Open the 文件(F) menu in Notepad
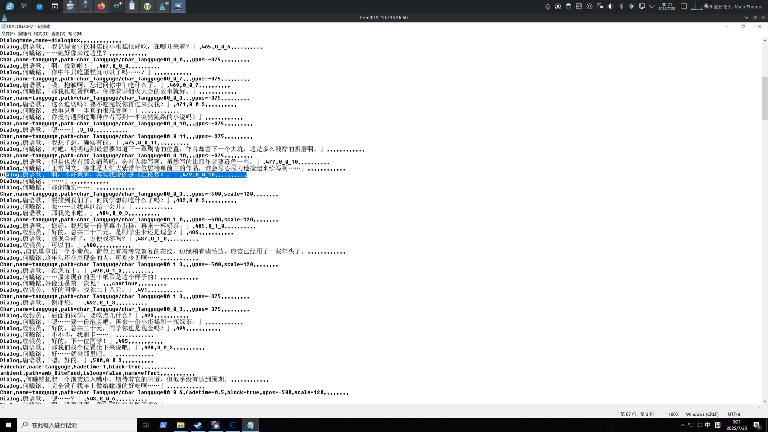768x432 pixels. coord(8,34)
